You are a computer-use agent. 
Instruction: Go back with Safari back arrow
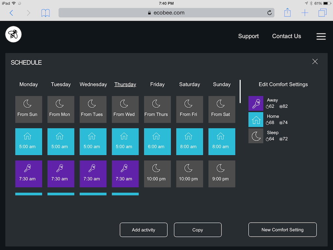pyautogui.click(x=11, y=13)
